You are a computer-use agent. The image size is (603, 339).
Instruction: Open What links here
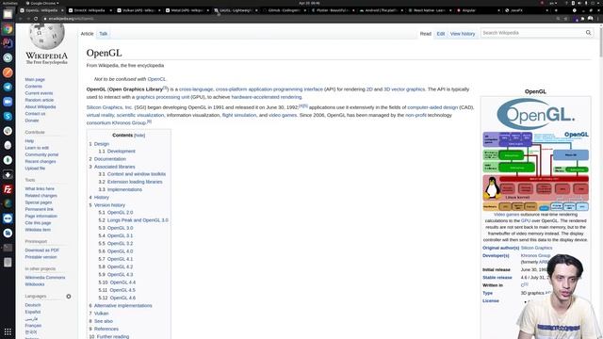(40, 188)
